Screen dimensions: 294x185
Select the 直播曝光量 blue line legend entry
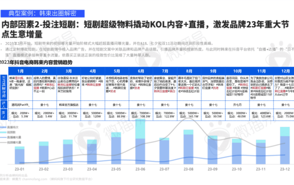[11, 137]
